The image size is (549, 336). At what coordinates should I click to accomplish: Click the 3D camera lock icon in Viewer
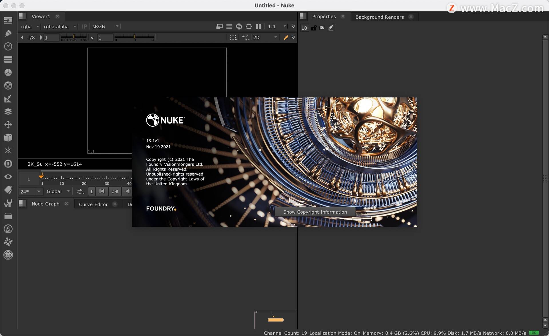pyautogui.click(x=246, y=37)
